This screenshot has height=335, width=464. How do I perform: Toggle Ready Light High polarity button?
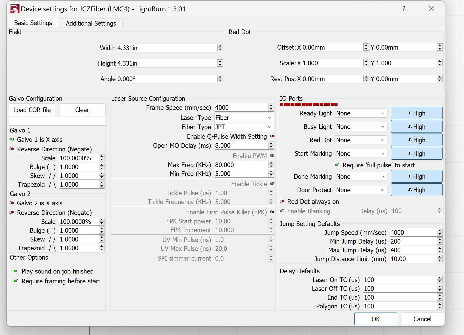(417, 113)
